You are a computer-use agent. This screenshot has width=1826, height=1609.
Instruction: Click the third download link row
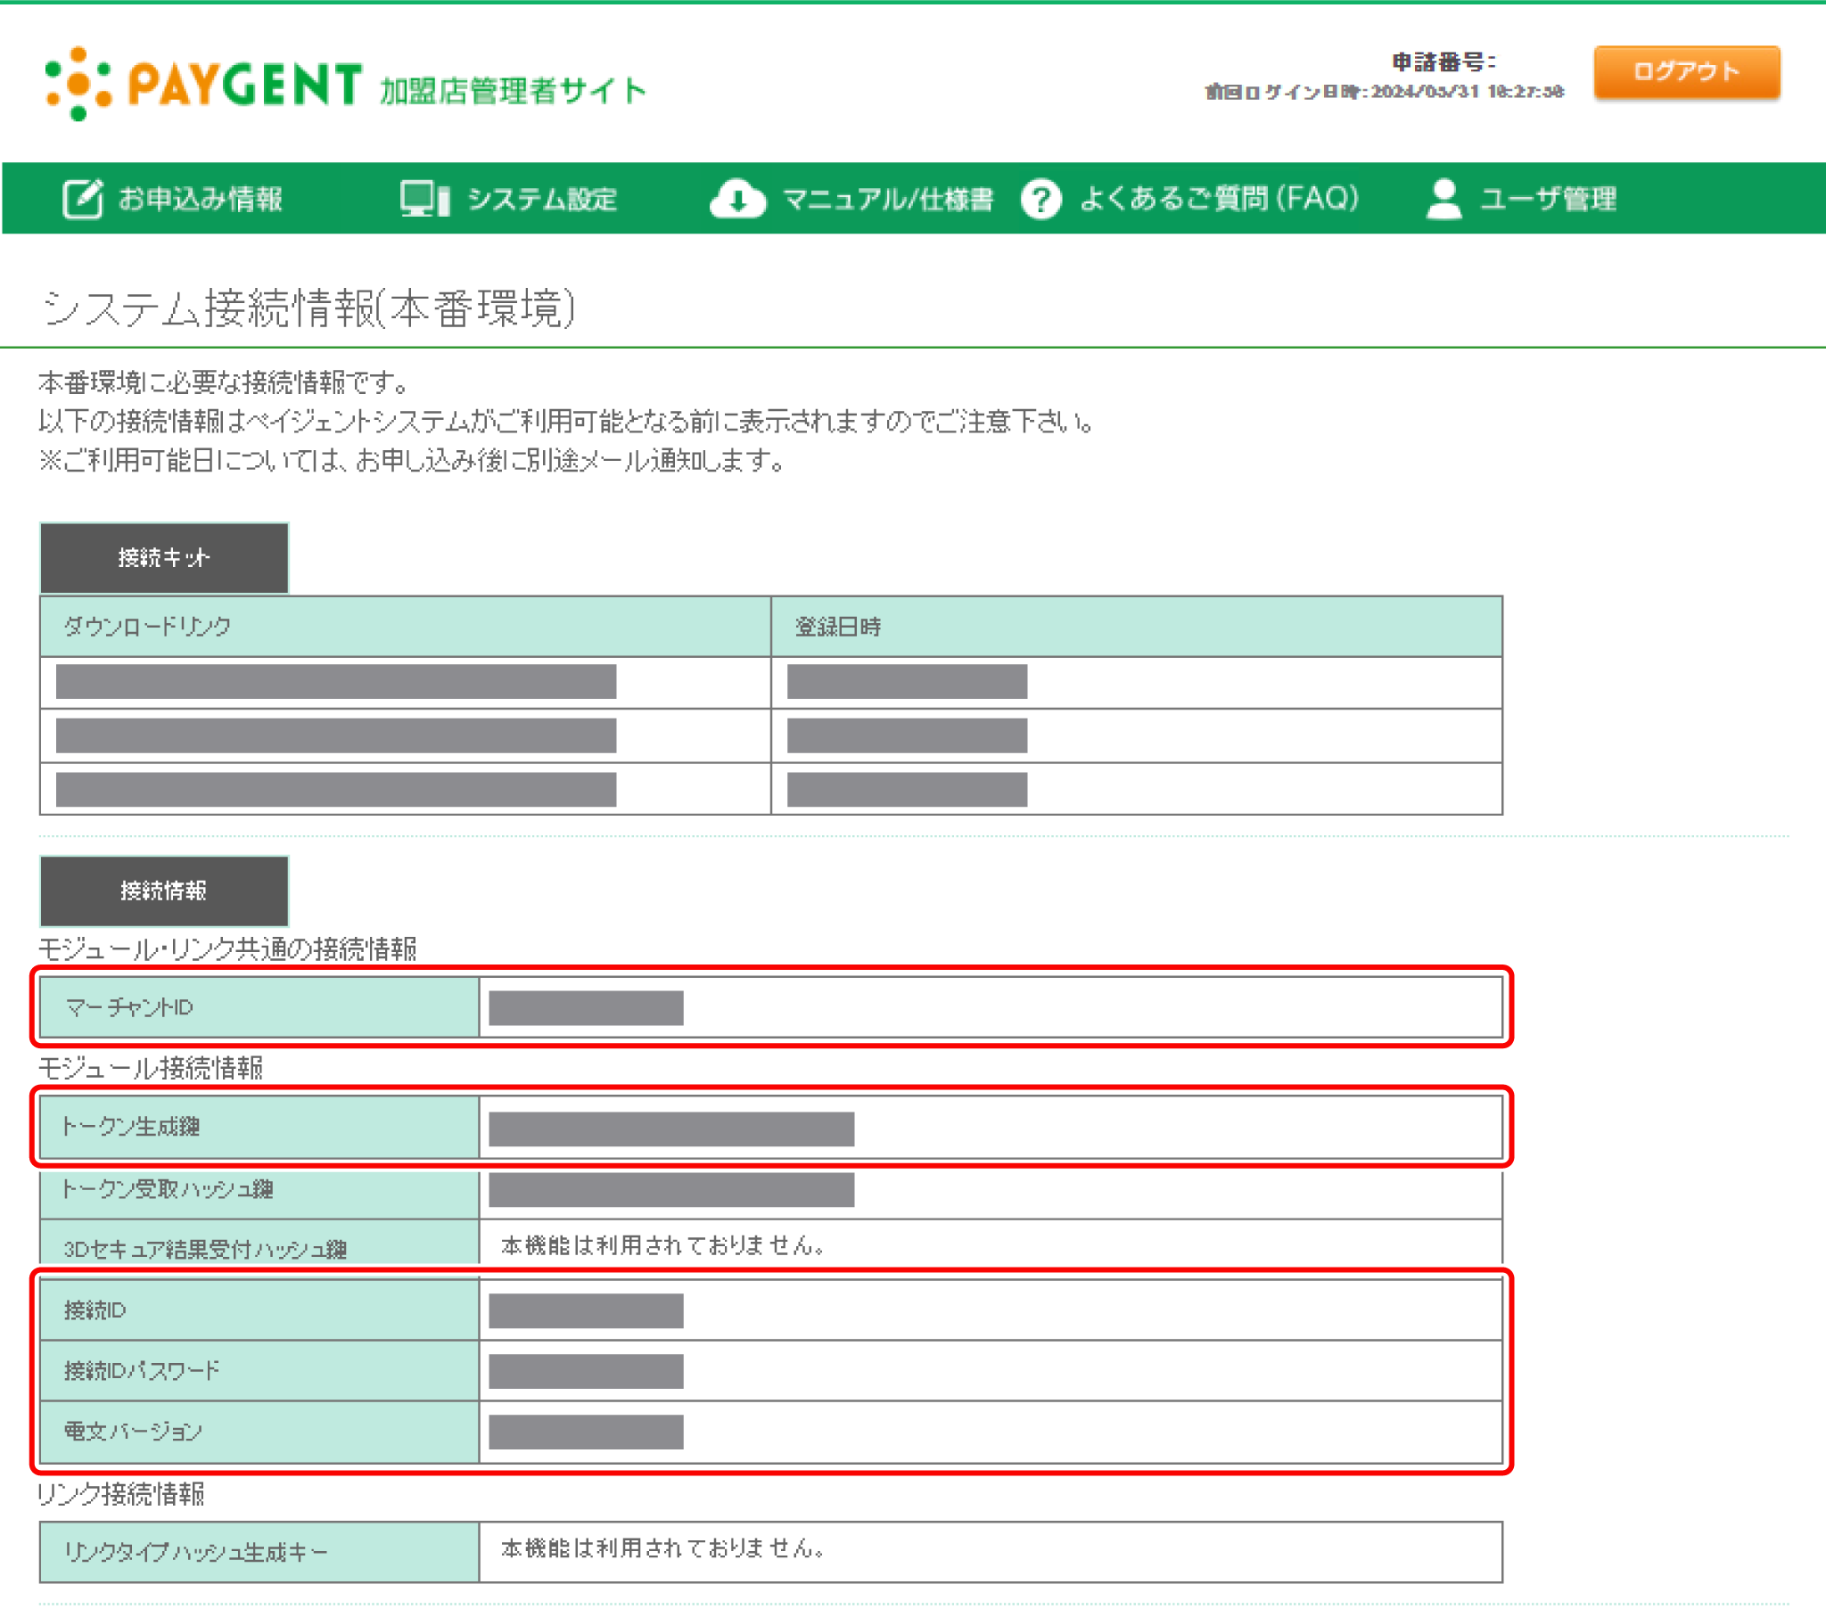pos(336,789)
